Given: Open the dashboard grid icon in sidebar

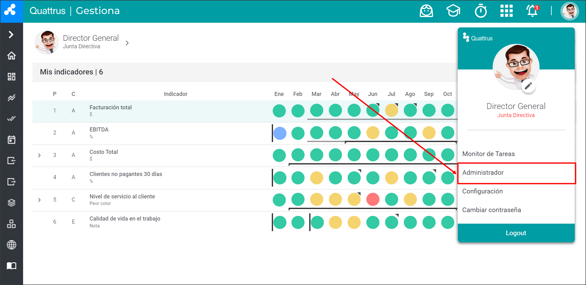Looking at the screenshot, I should [12, 77].
